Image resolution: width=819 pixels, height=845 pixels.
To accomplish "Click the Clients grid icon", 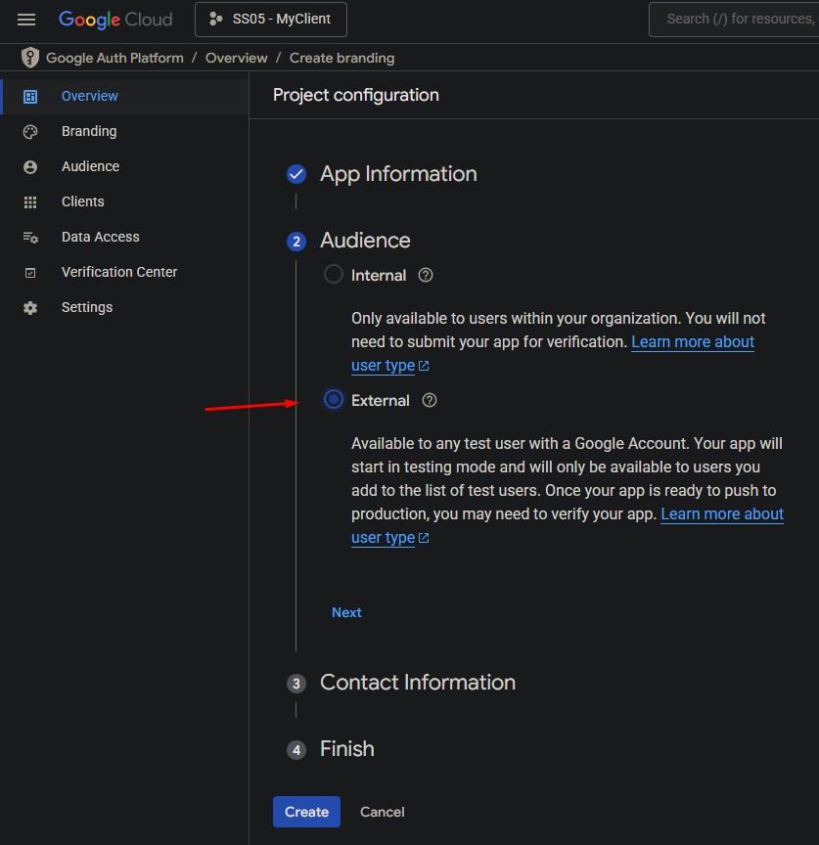I will tap(30, 202).
